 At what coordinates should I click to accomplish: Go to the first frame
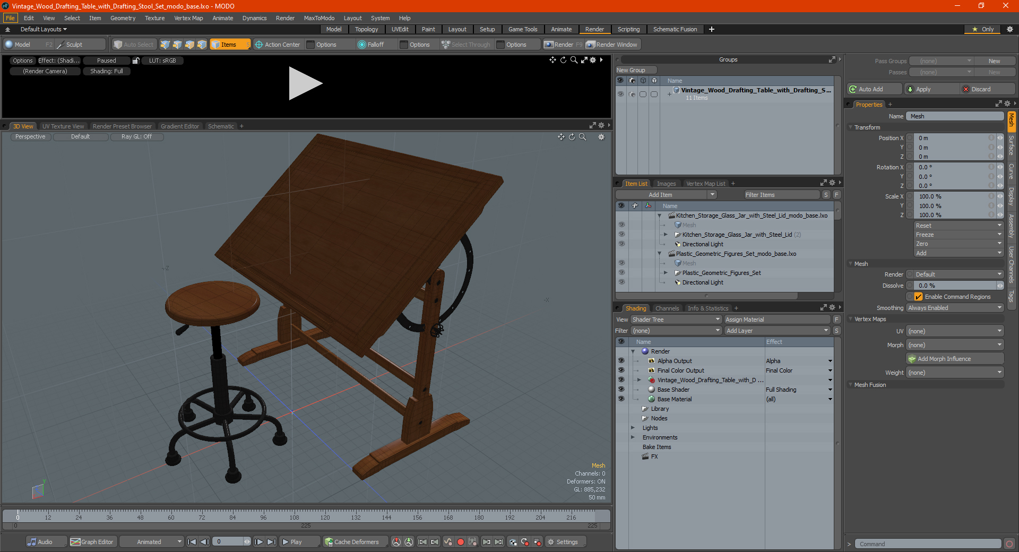(x=192, y=542)
